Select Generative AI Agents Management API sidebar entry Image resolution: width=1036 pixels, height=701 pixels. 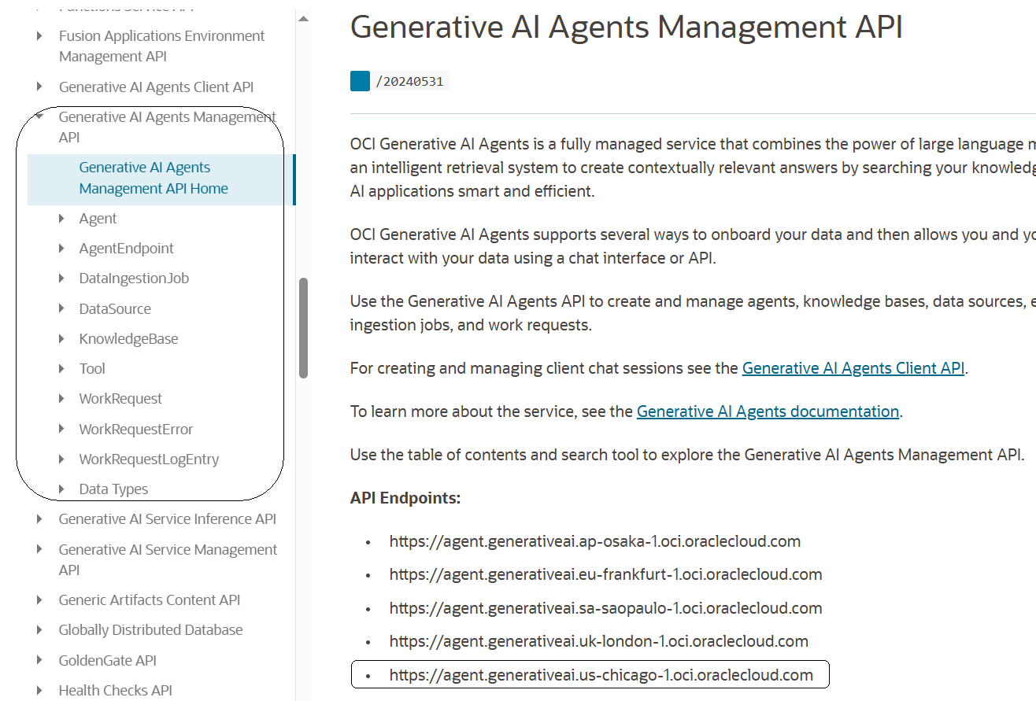click(168, 127)
